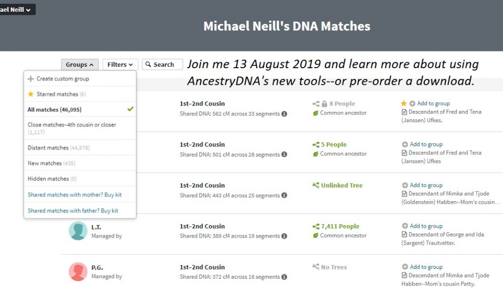
Task: Open the Michael Neill account dropdown
Action: 16,9
